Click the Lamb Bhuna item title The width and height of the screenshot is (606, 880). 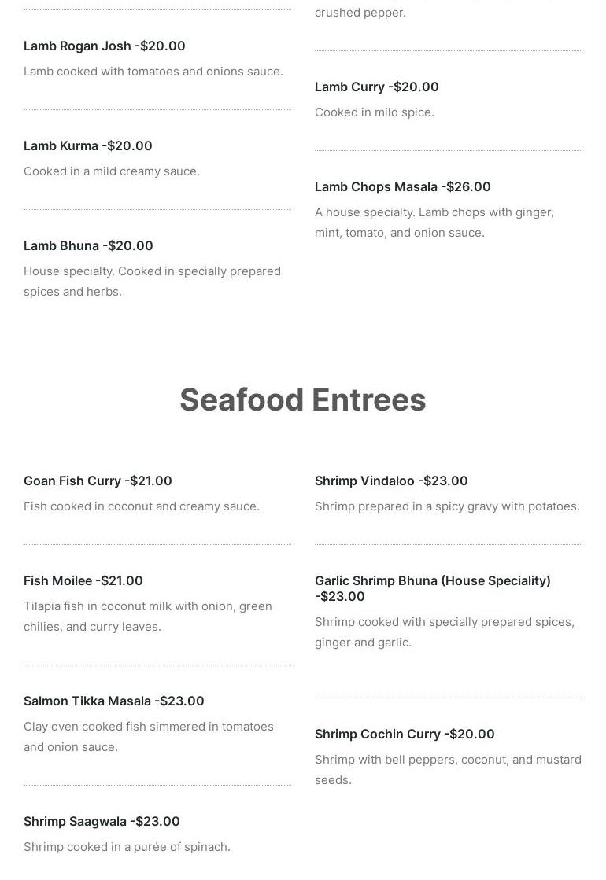88,246
